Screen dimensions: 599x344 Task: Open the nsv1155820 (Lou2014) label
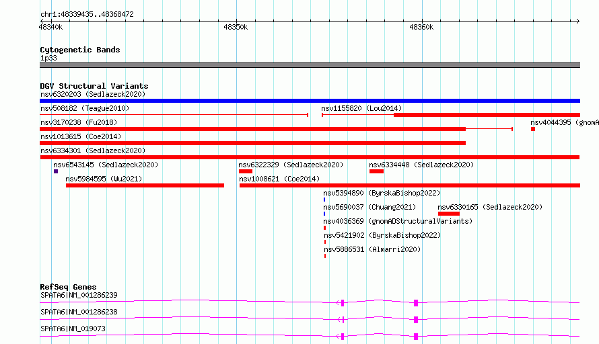[361, 108]
